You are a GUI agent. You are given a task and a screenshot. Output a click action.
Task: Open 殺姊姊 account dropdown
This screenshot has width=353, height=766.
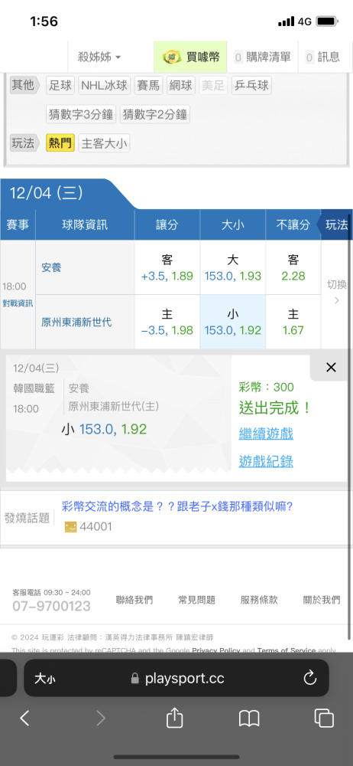point(100,57)
